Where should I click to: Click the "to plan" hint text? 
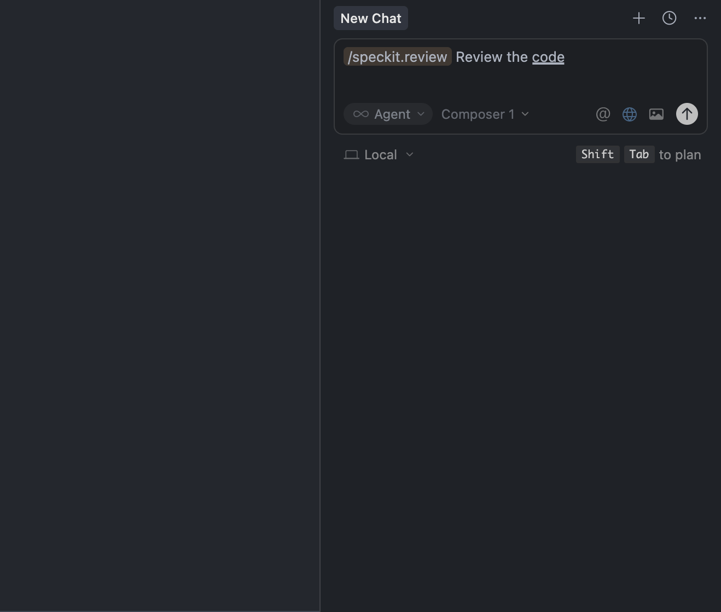[x=680, y=155]
